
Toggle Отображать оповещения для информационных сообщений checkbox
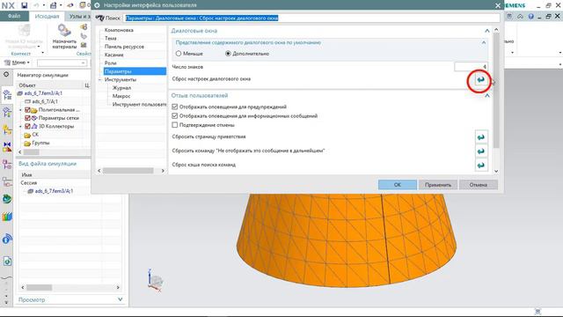click(x=175, y=115)
